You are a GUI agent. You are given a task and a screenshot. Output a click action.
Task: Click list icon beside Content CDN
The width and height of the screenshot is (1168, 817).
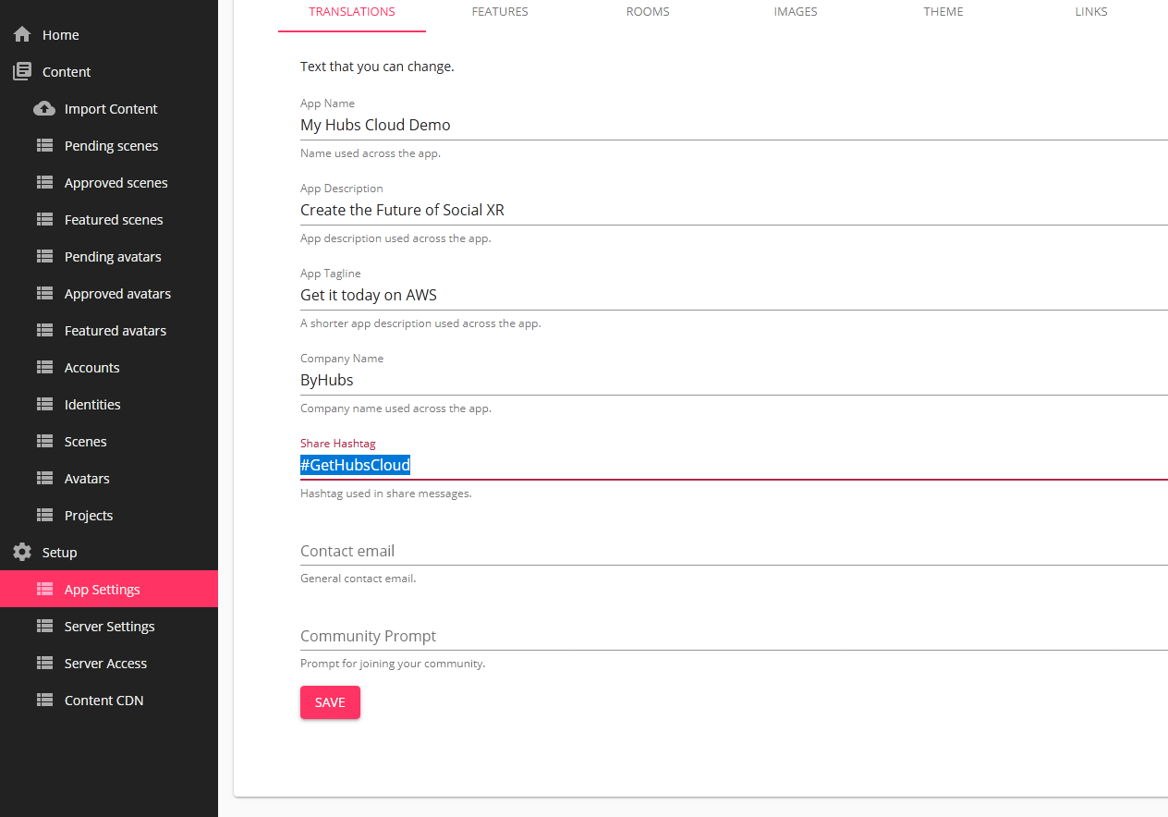pyautogui.click(x=44, y=701)
